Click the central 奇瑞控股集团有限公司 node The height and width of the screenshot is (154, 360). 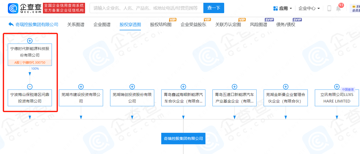[183, 138]
